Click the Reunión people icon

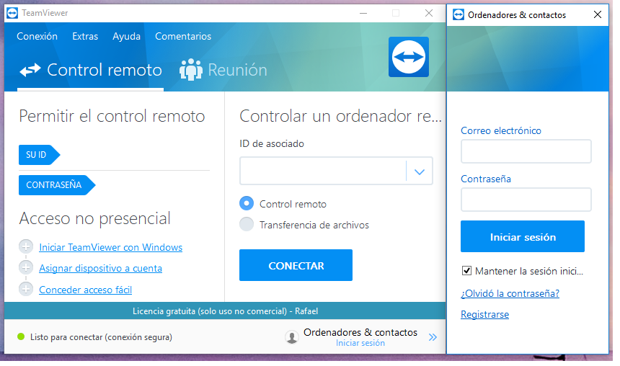click(190, 70)
